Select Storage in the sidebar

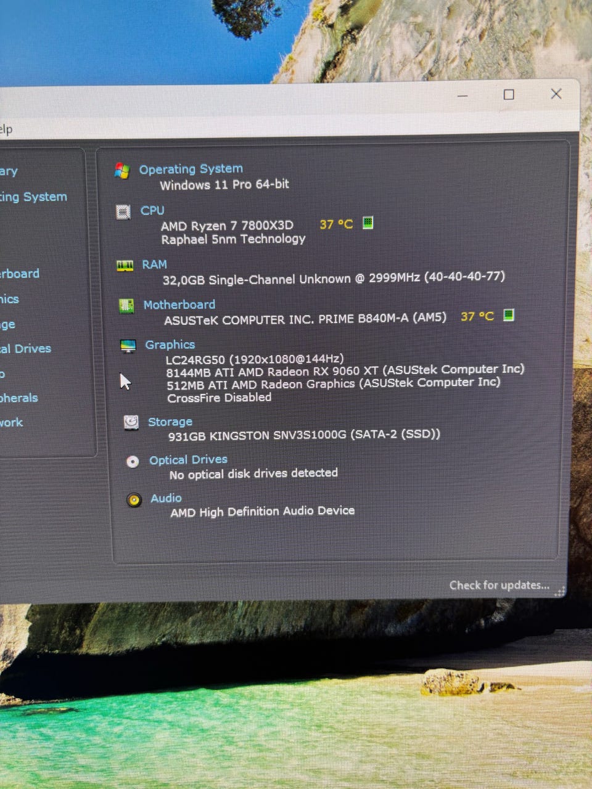click(x=7, y=325)
